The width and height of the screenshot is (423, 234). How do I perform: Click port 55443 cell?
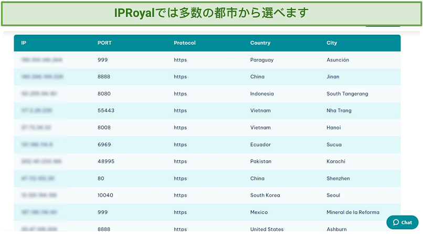pos(106,110)
